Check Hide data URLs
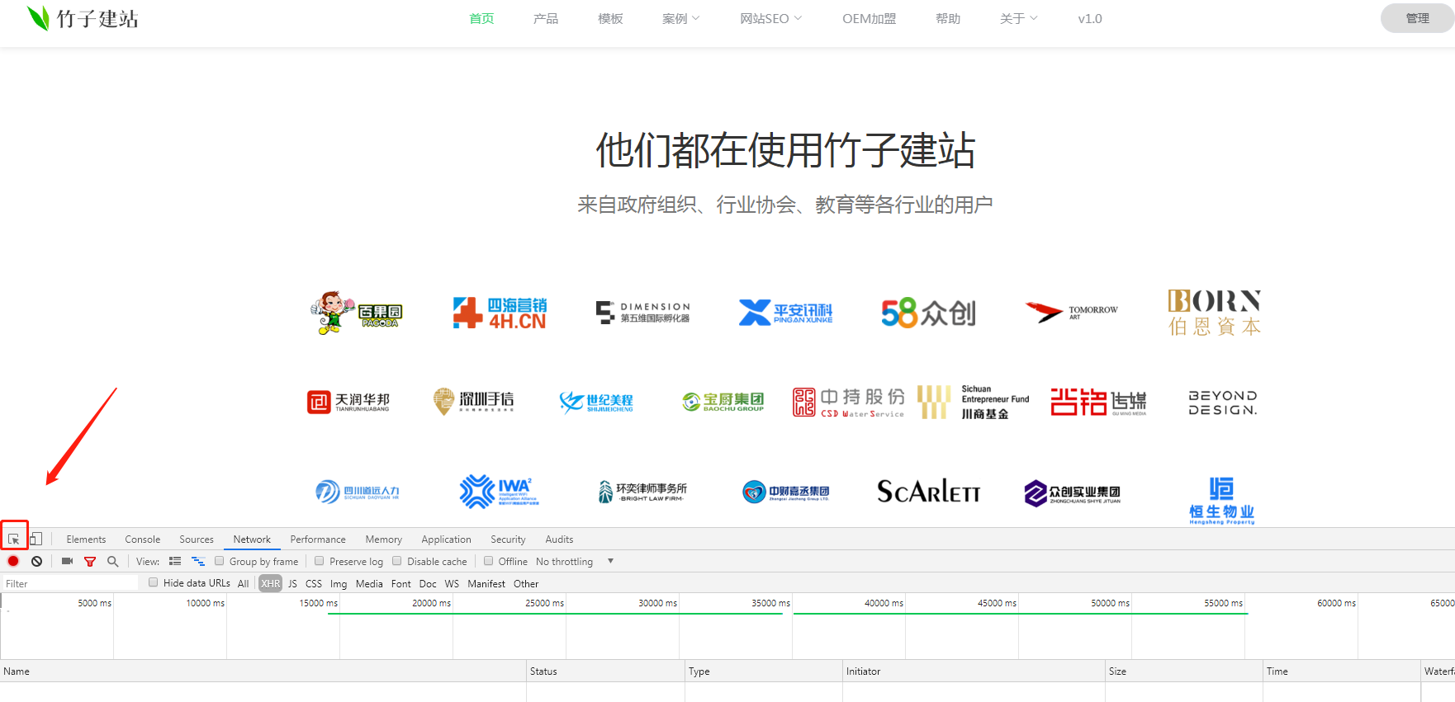The height and width of the screenshot is (702, 1455). click(153, 582)
